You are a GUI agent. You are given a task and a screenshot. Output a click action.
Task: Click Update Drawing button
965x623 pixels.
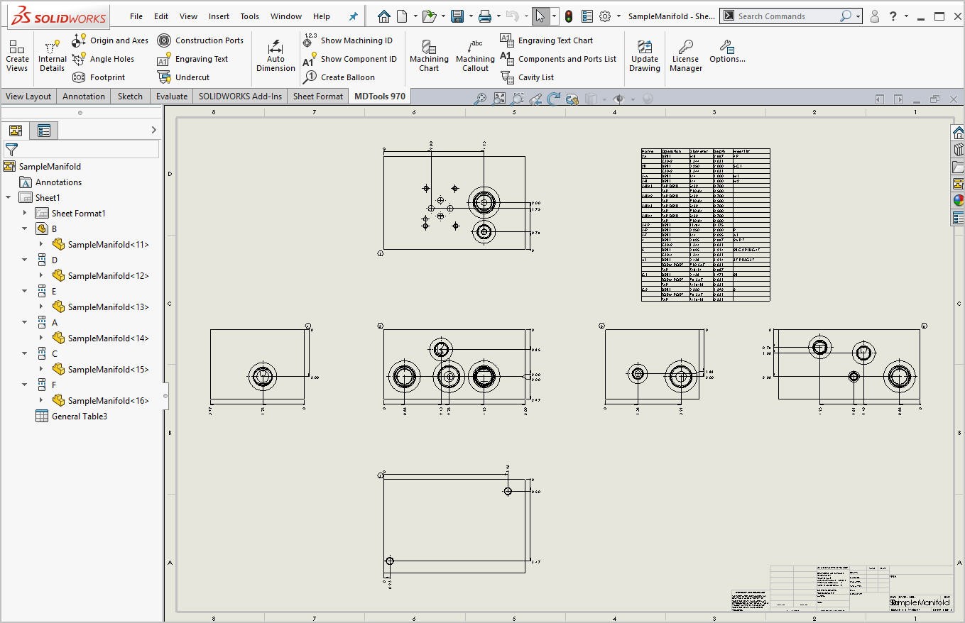point(645,55)
